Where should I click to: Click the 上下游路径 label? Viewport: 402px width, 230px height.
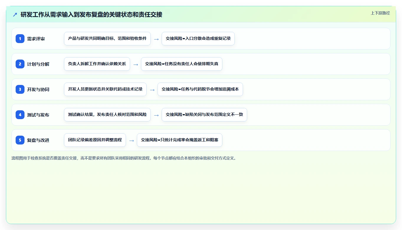pyautogui.click(x=380, y=13)
